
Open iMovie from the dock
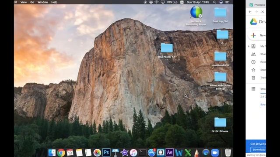[124, 153]
